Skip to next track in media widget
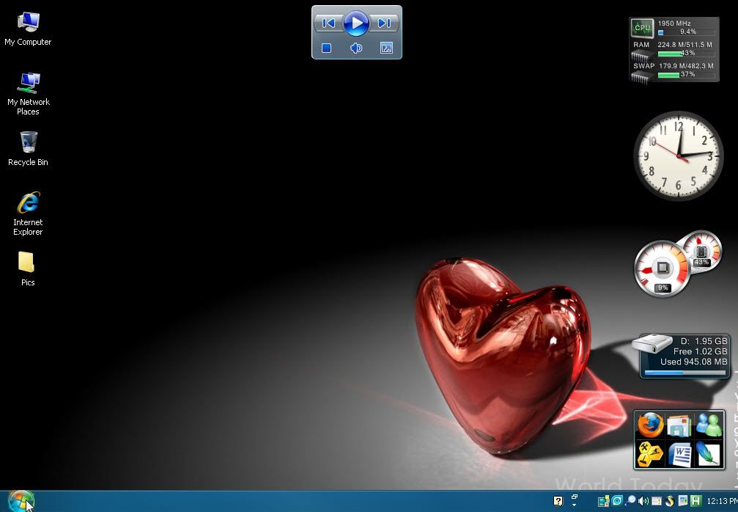The height and width of the screenshot is (512, 738). (x=385, y=23)
